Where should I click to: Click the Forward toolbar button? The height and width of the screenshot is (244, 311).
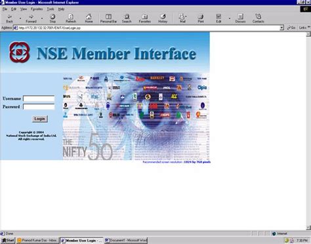[31, 18]
